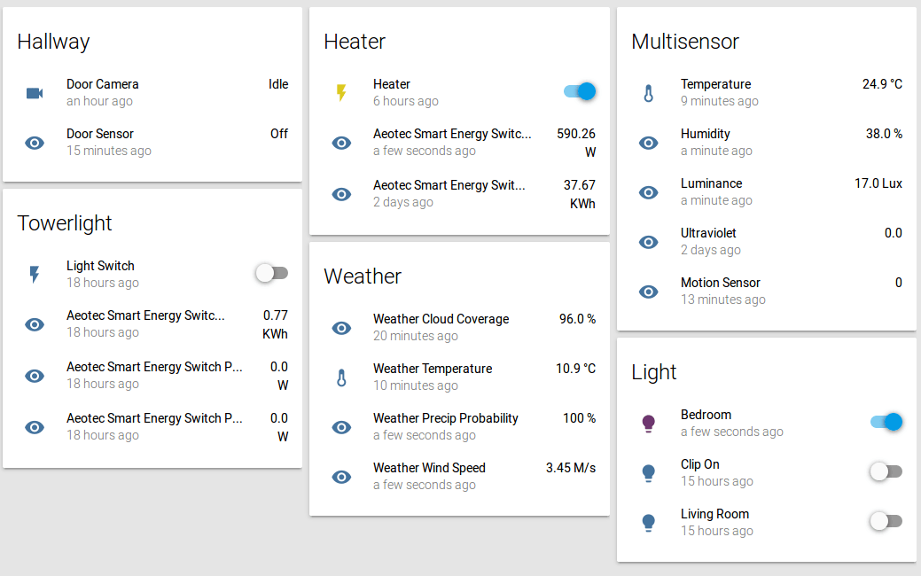Click the Hallway card title

53,41
